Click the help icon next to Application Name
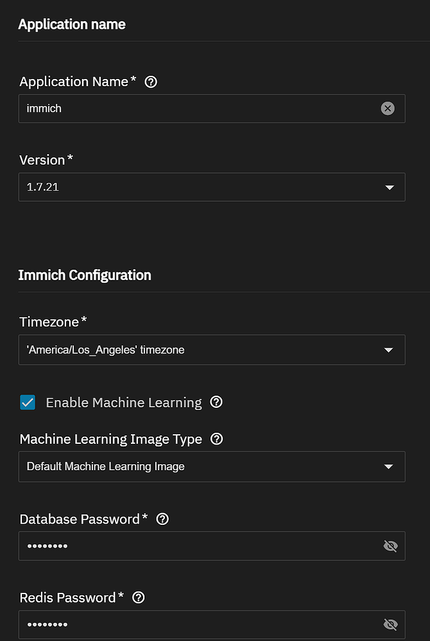The height and width of the screenshot is (641, 430). coord(150,82)
